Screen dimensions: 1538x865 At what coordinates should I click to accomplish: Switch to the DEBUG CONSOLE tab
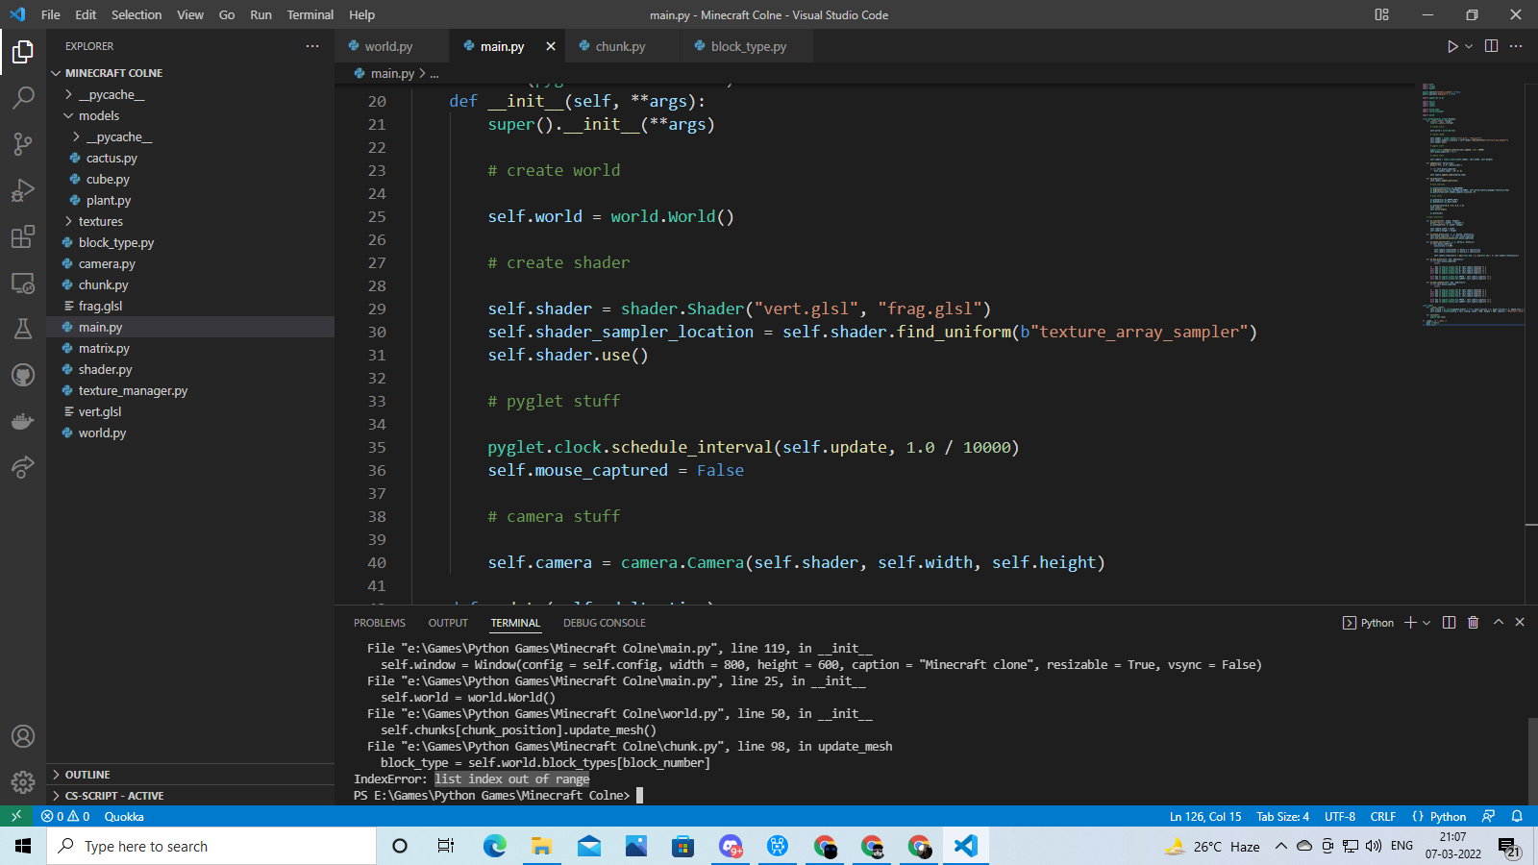(605, 623)
